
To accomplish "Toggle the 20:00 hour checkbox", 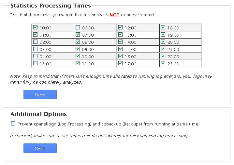I will click(163, 42).
